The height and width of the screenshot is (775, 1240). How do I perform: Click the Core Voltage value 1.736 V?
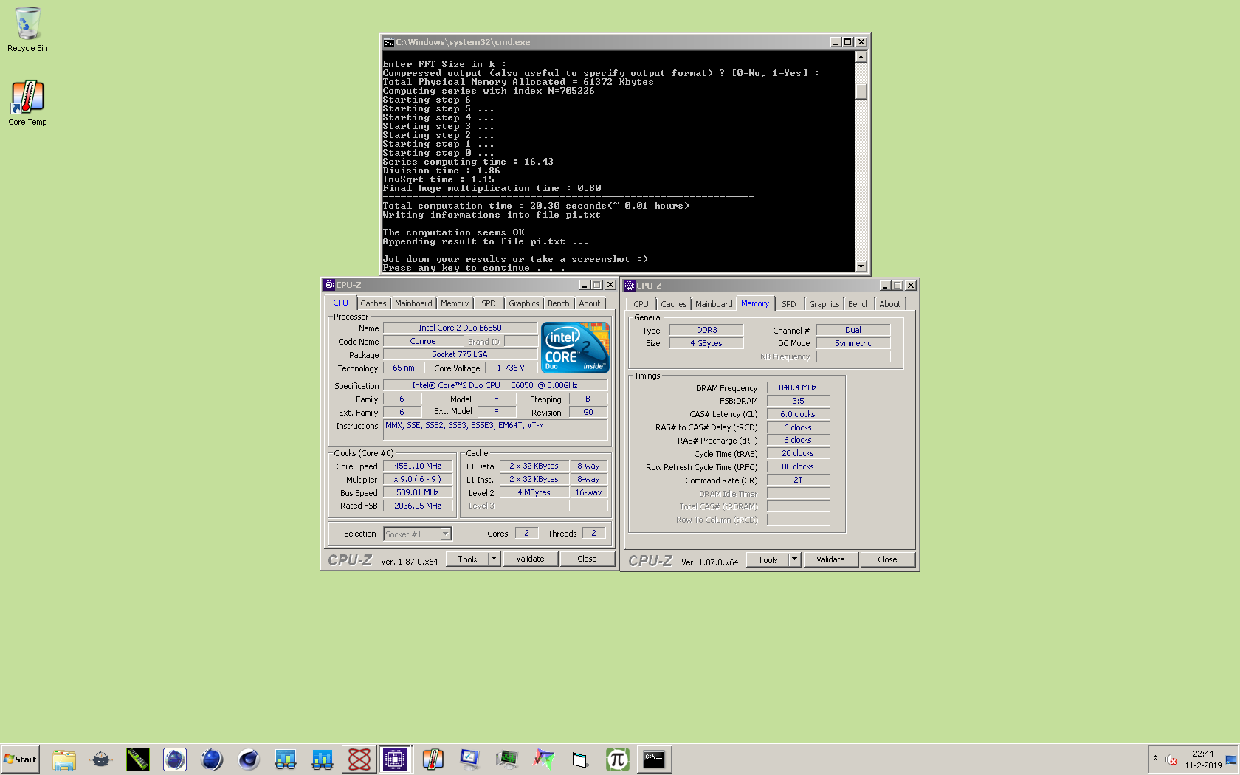511,368
